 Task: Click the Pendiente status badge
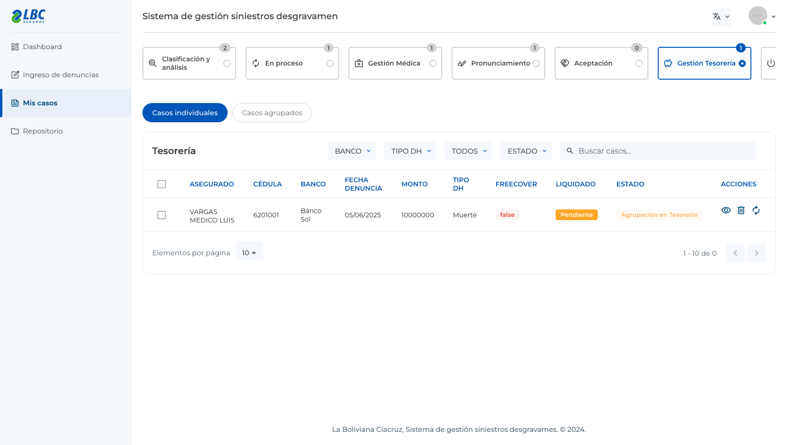(x=577, y=215)
